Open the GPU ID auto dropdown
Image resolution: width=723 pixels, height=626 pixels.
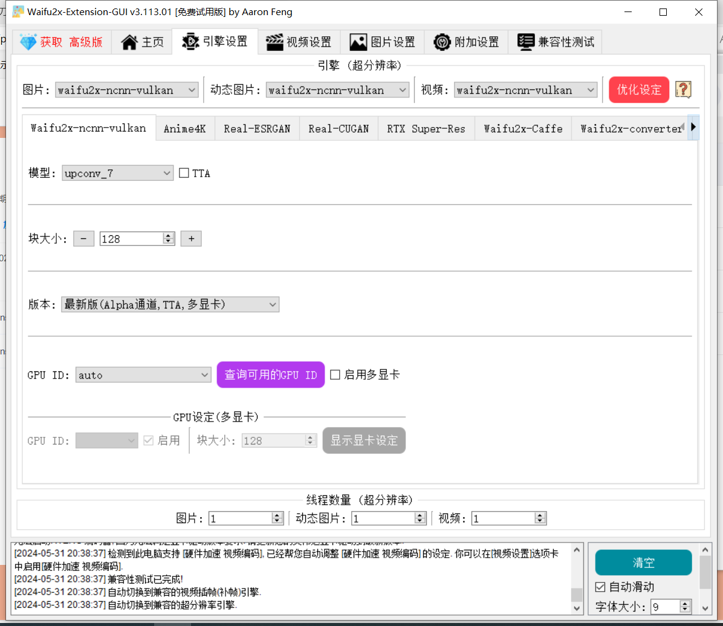pyautogui.click(x=143, y=376)
